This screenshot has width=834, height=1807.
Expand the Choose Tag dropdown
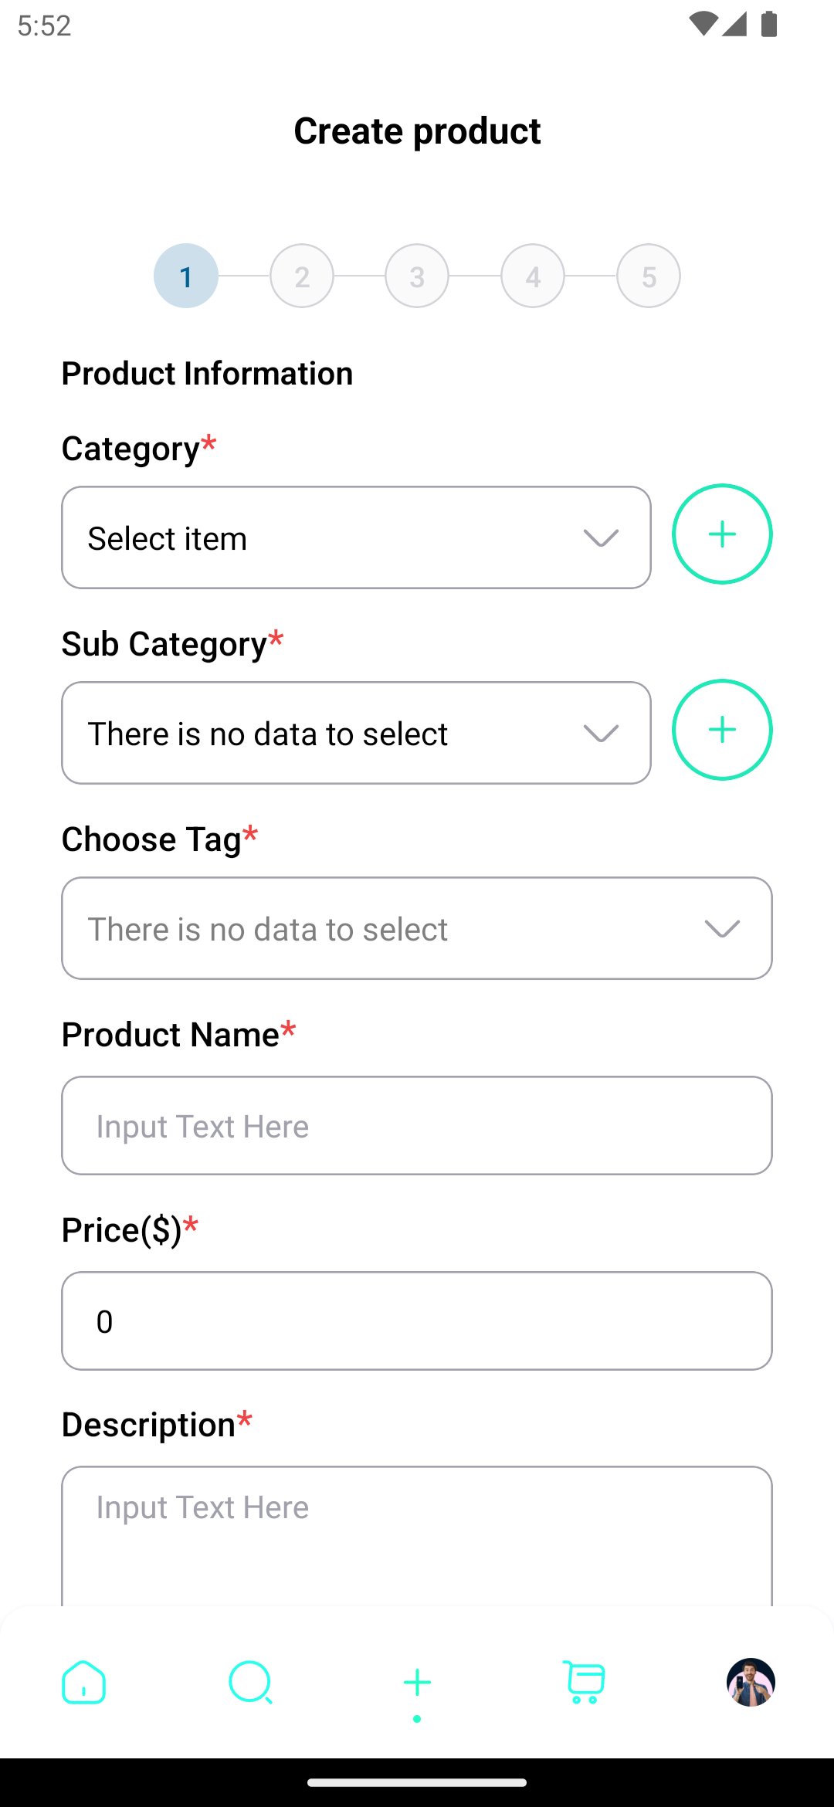(x=417, y=928)
